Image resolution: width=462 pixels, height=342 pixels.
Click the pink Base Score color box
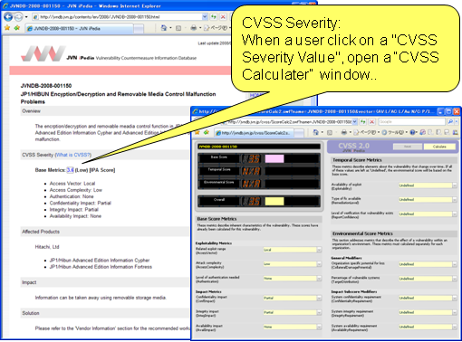coord(274,158)
